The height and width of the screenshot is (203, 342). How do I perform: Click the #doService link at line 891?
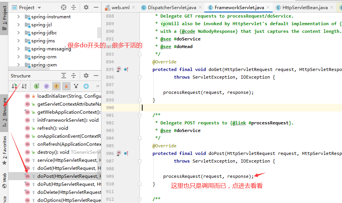(x=187, y=39)
